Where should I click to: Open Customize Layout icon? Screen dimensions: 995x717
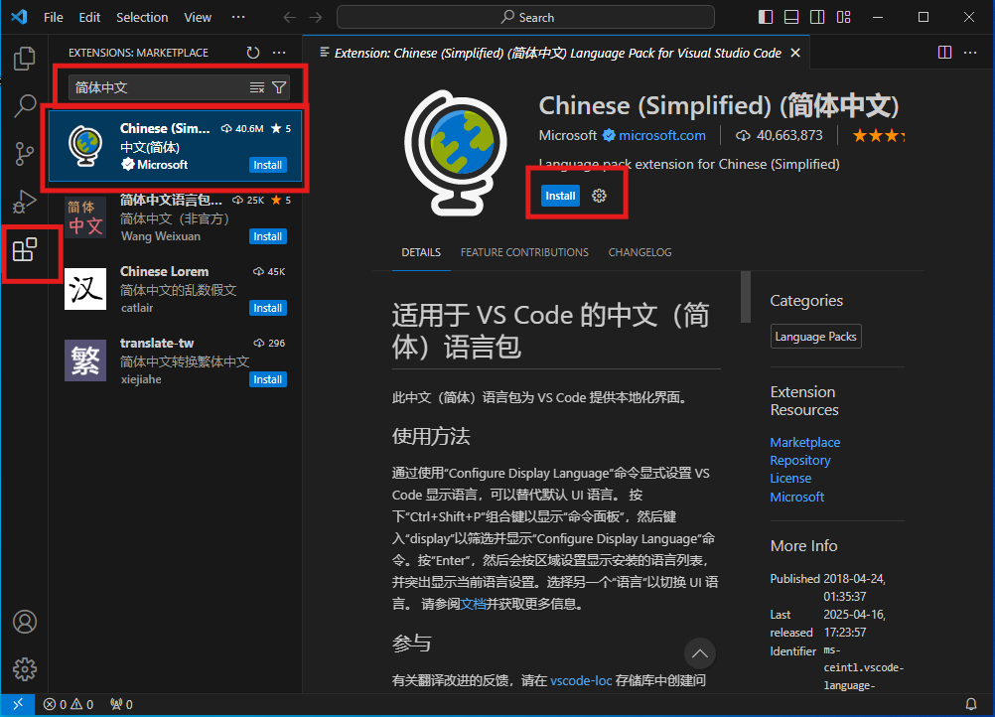coord(843,17)
